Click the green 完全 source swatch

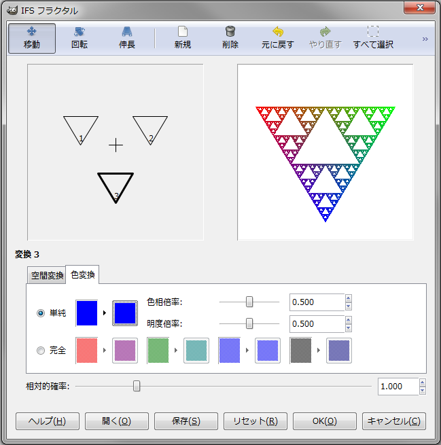158,351
